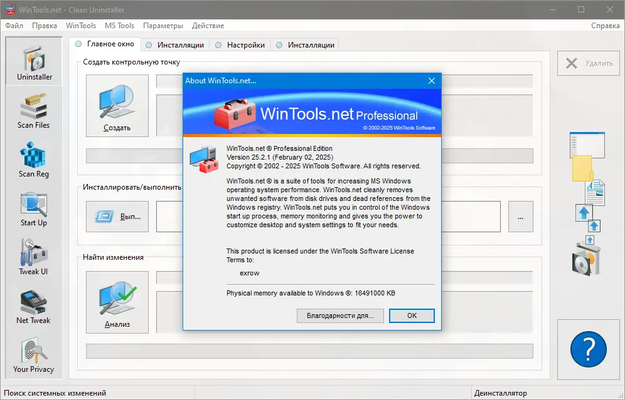Open the Параметры menu
This screenshot has height=400, width=625.
click(163, 26)
